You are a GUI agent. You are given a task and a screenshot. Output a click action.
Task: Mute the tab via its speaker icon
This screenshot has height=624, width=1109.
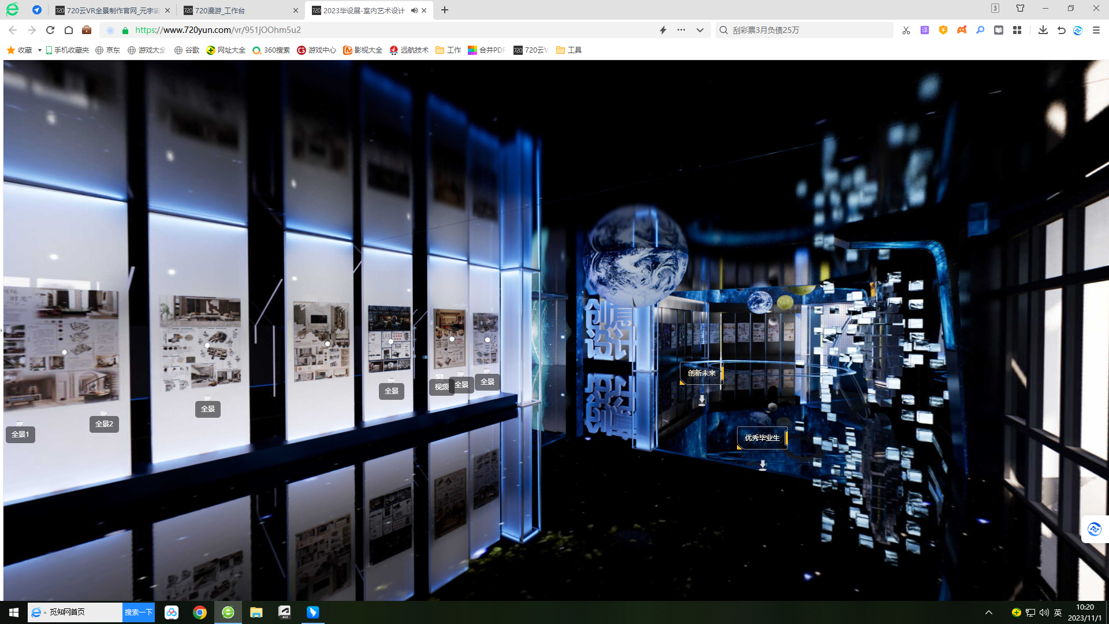tap(414, 10)
